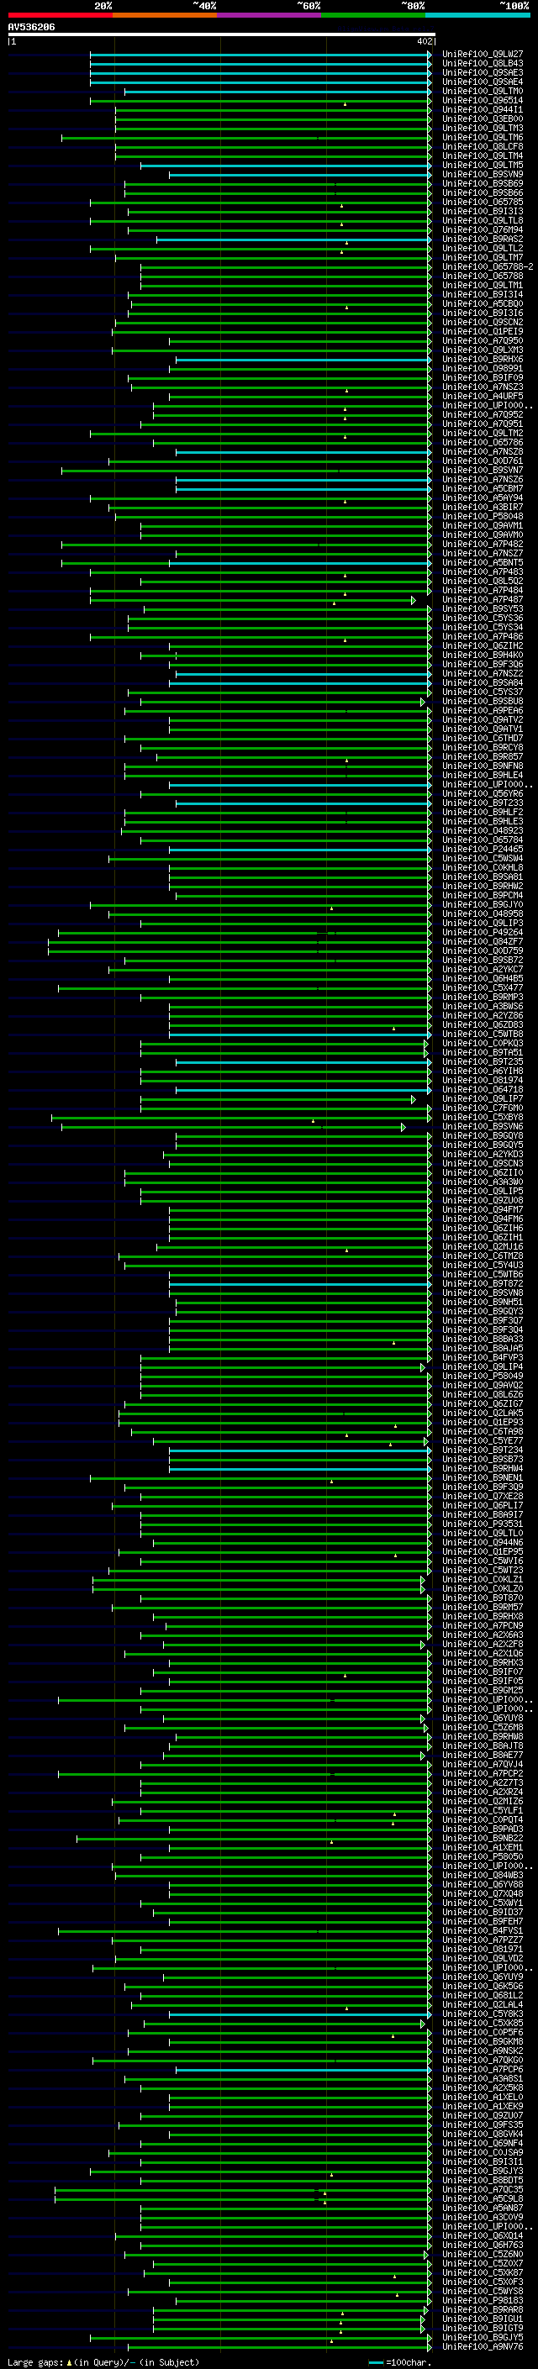Select the UniRef100_Q9ZU08 label
The width and height of the screenshot is (538, 2369).
[x=482, y=1201]
